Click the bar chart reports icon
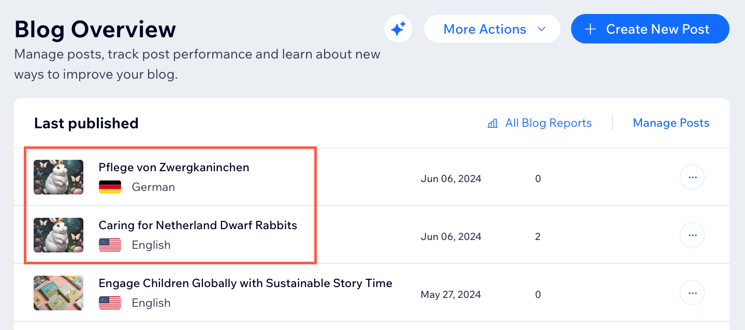Image resolution: width=745 pixels, height=330 pixels. [x=493, y=124]
